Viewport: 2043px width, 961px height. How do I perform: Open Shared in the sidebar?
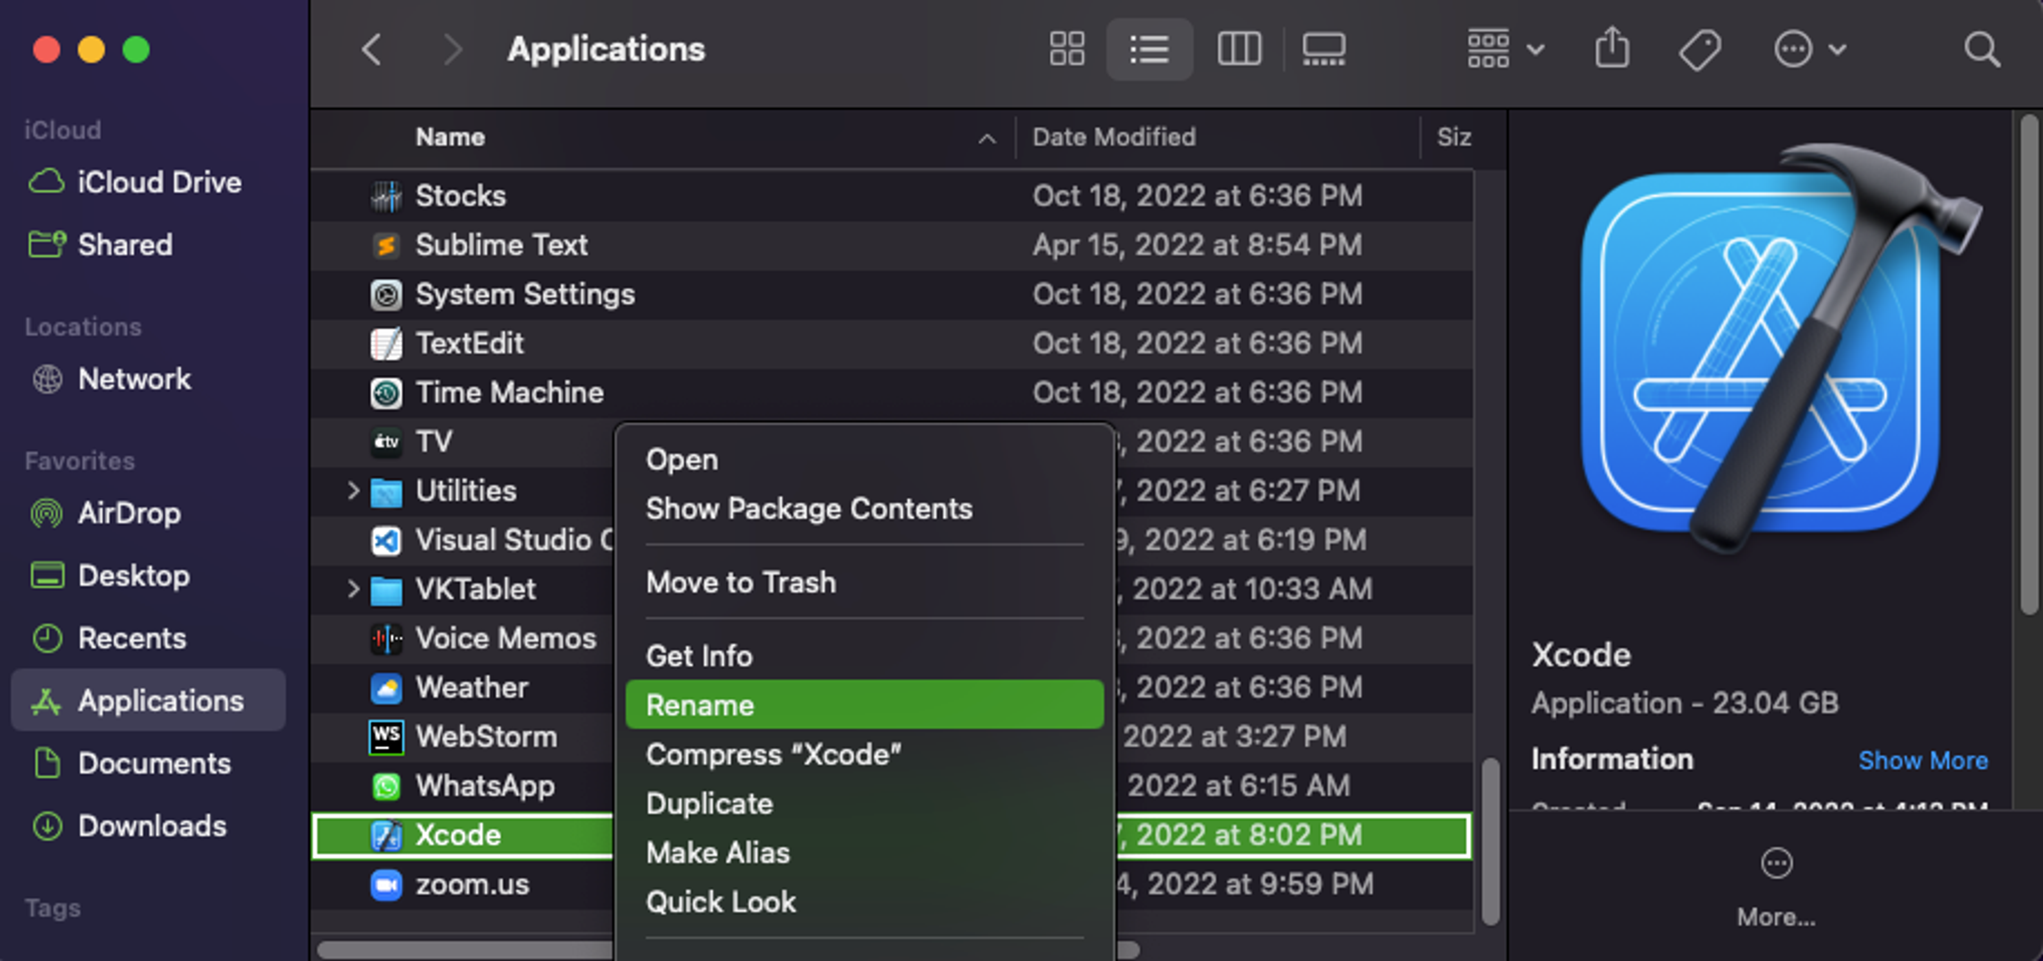tap(147, 244)
